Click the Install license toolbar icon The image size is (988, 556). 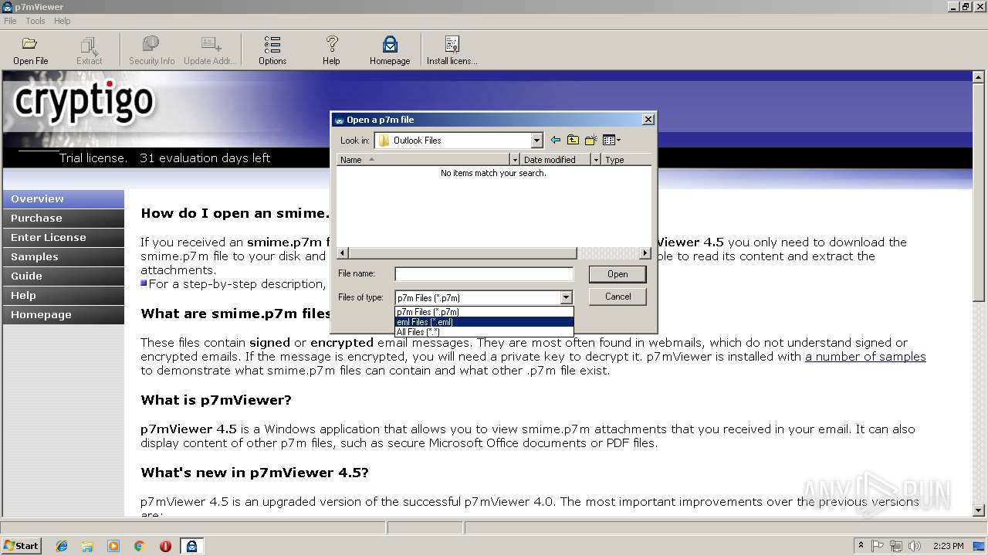tap(452, 50)
